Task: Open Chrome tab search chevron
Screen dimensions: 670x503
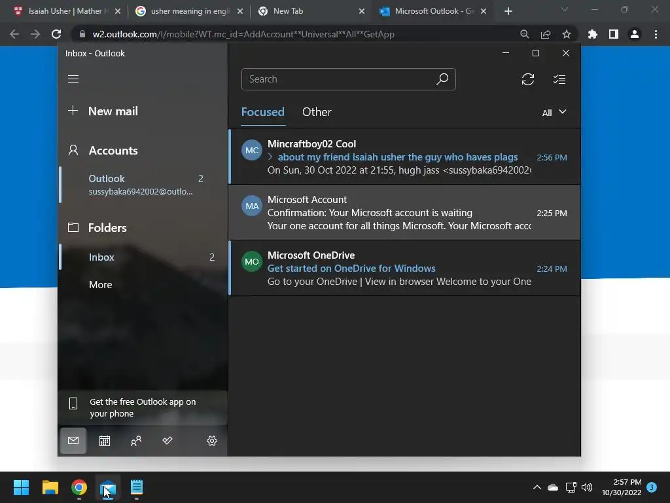Action: tap(565, 9)
